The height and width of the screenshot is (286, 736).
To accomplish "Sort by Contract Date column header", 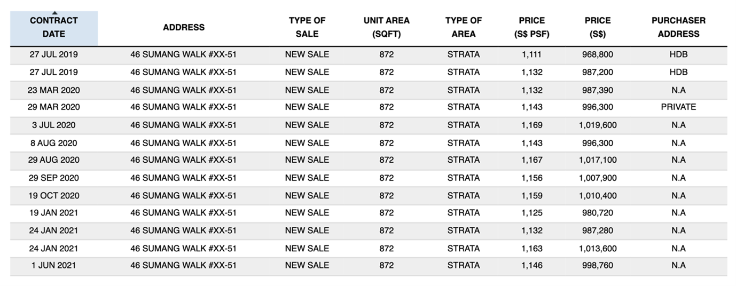I will (x=54, y=27).
